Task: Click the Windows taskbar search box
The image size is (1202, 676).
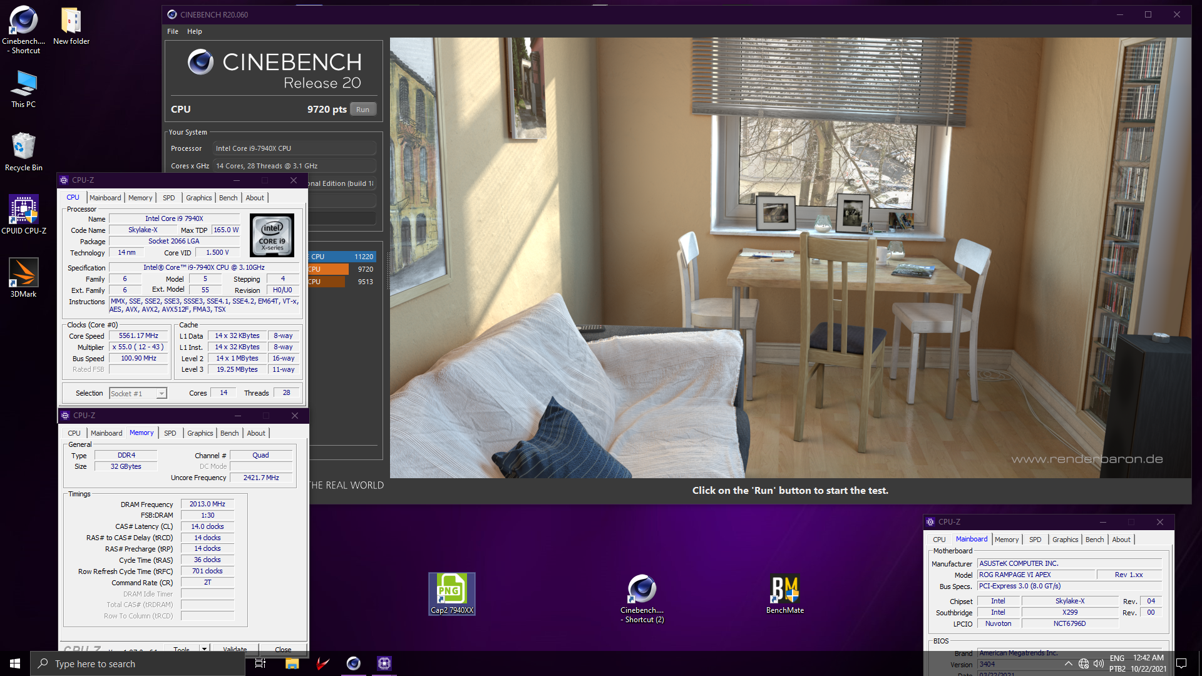Action: (x=138, y=663)
